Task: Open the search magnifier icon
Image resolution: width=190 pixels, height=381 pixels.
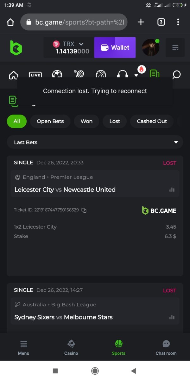Action: [x=176, y=75]
